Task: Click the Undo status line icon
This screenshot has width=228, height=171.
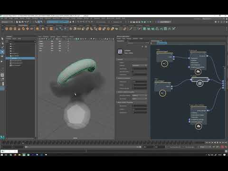Action: (x=25, y=22)
